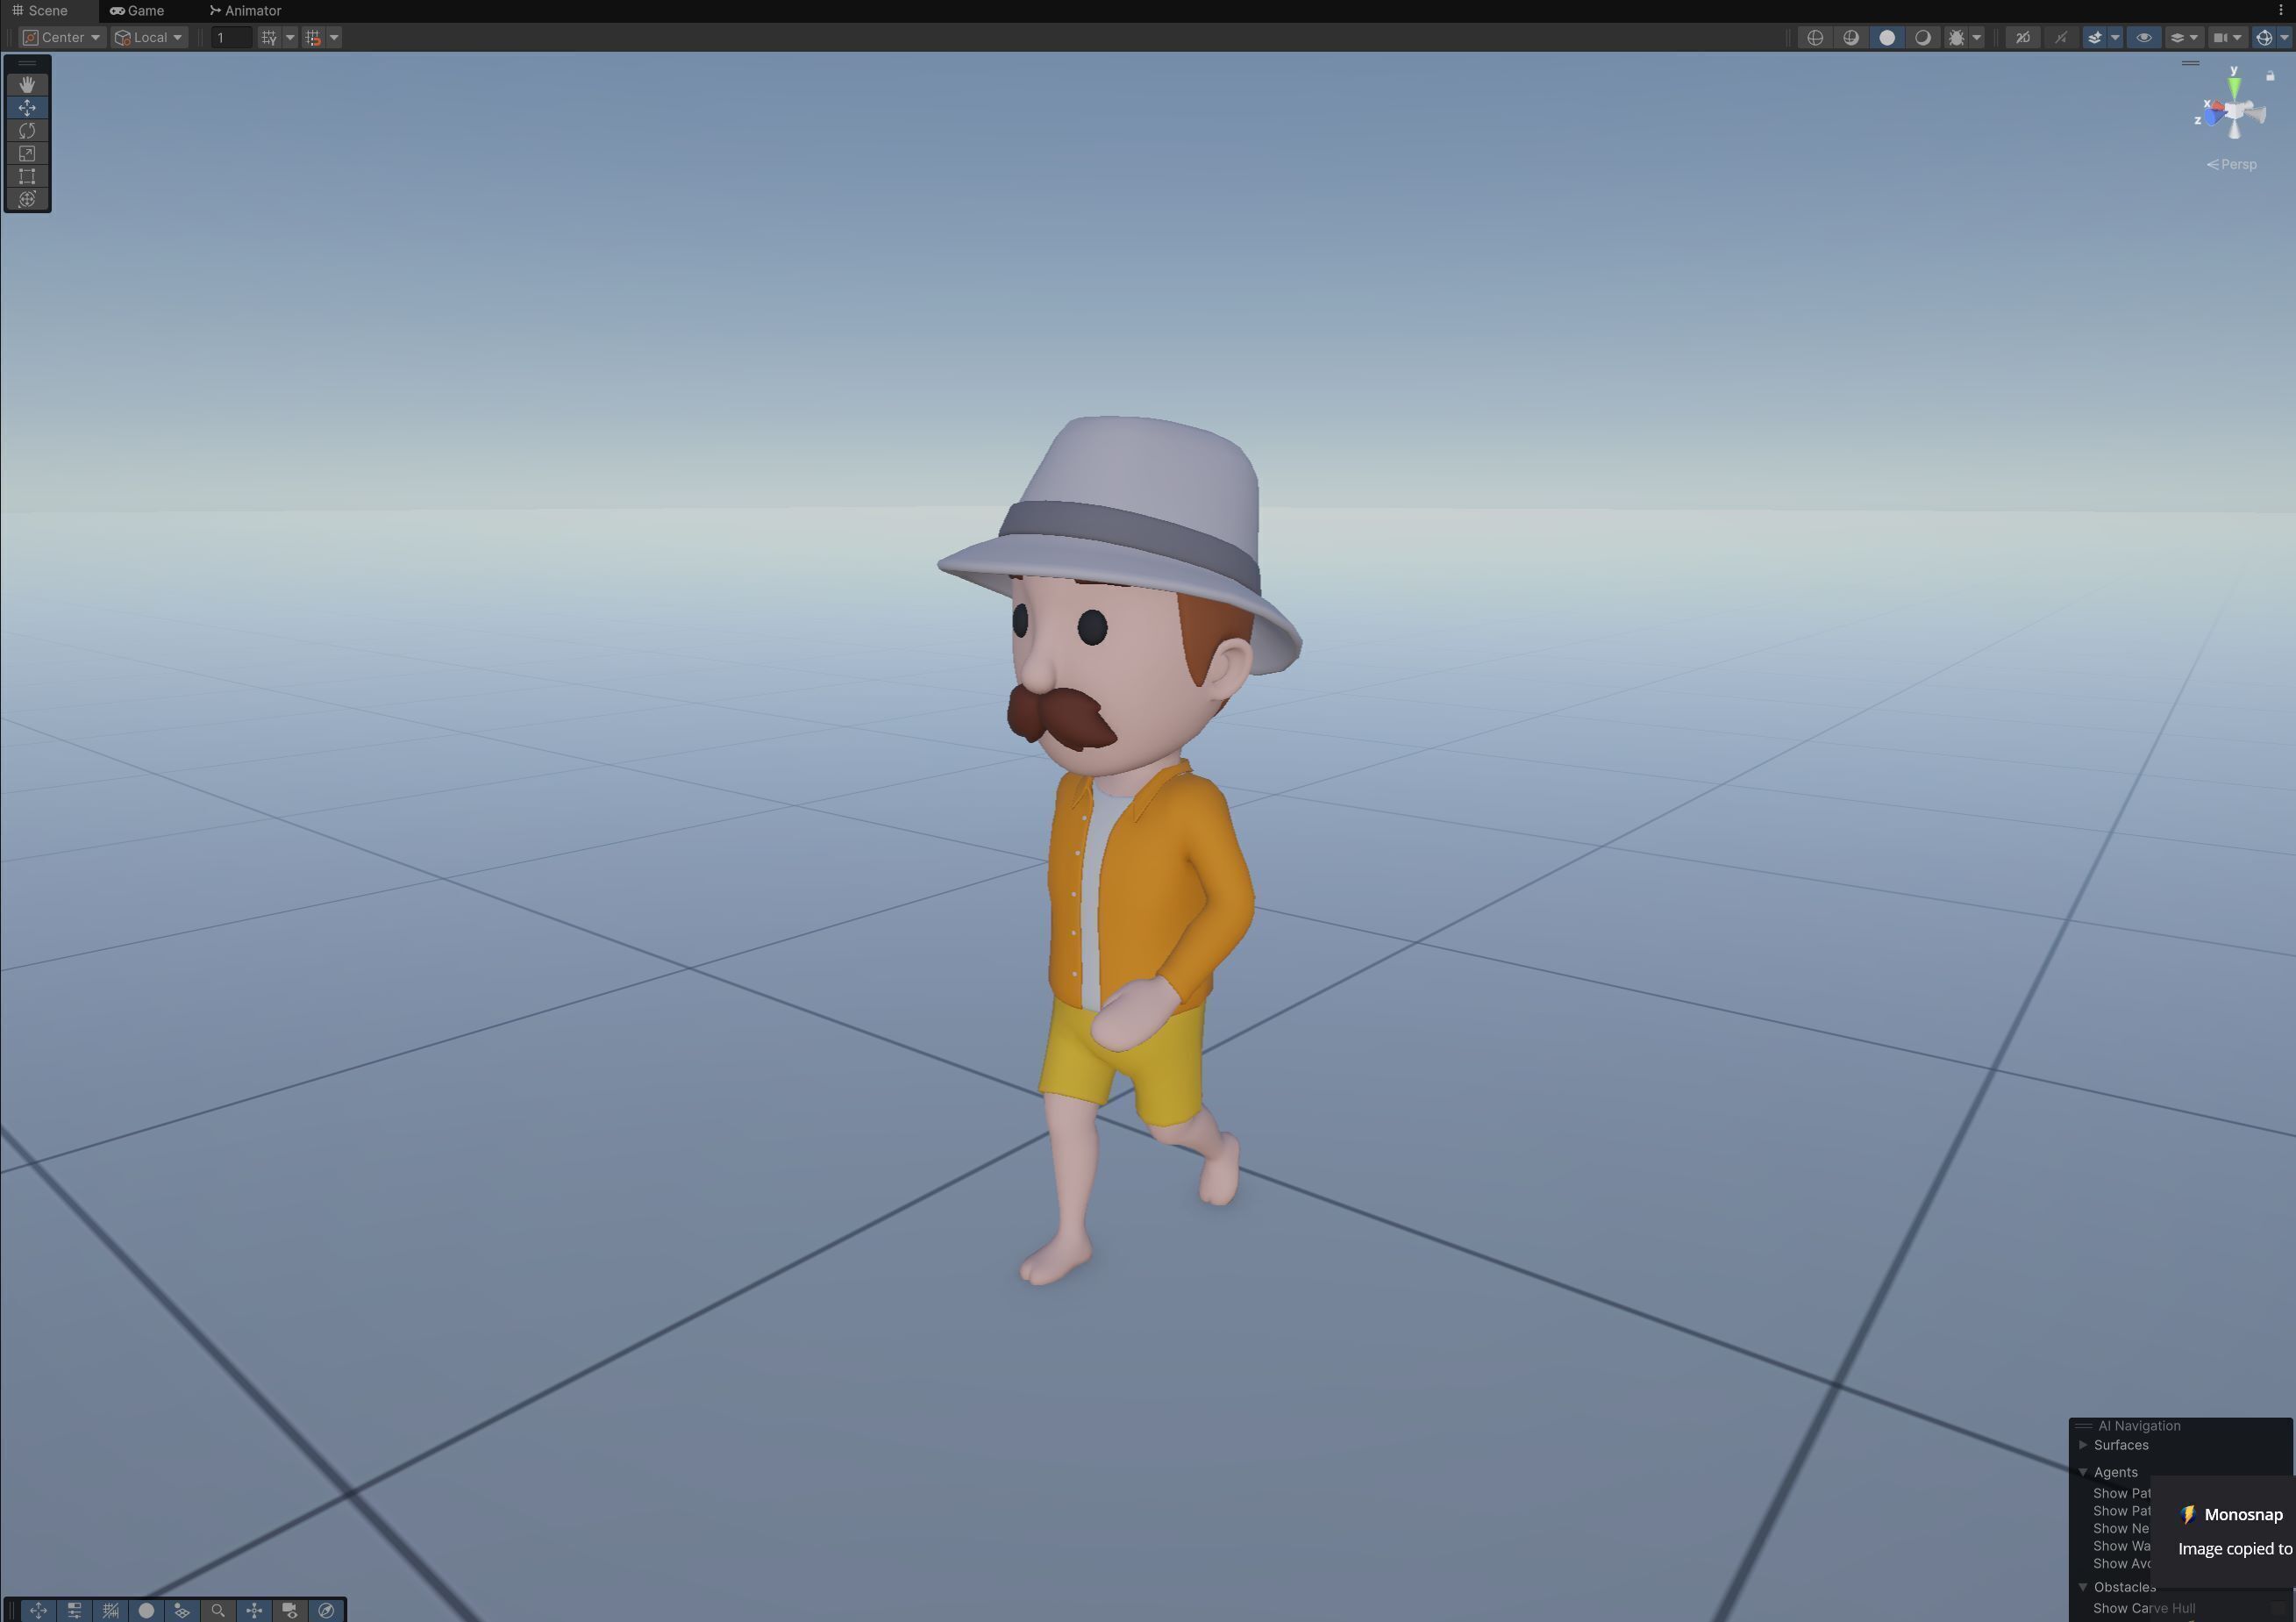Toggle grid snapping magnet button
The image size is (2296, 1622).
tap(313, 37)
